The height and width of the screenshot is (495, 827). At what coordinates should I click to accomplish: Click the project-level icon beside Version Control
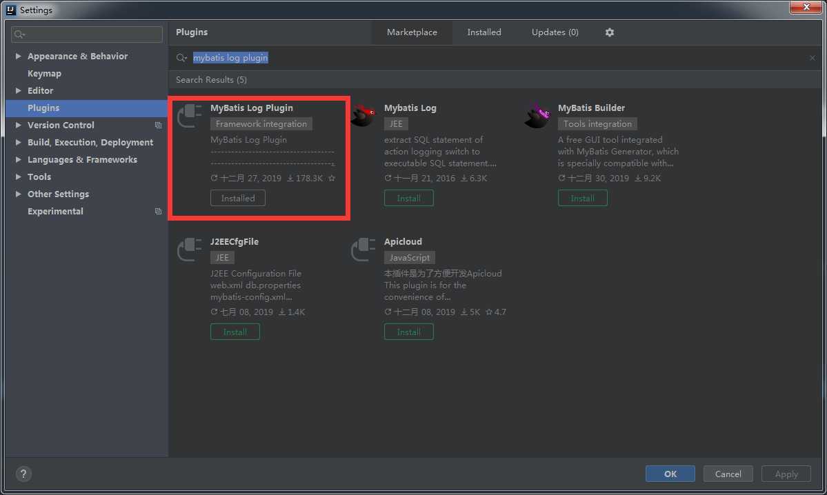click(x=158, y=125)
